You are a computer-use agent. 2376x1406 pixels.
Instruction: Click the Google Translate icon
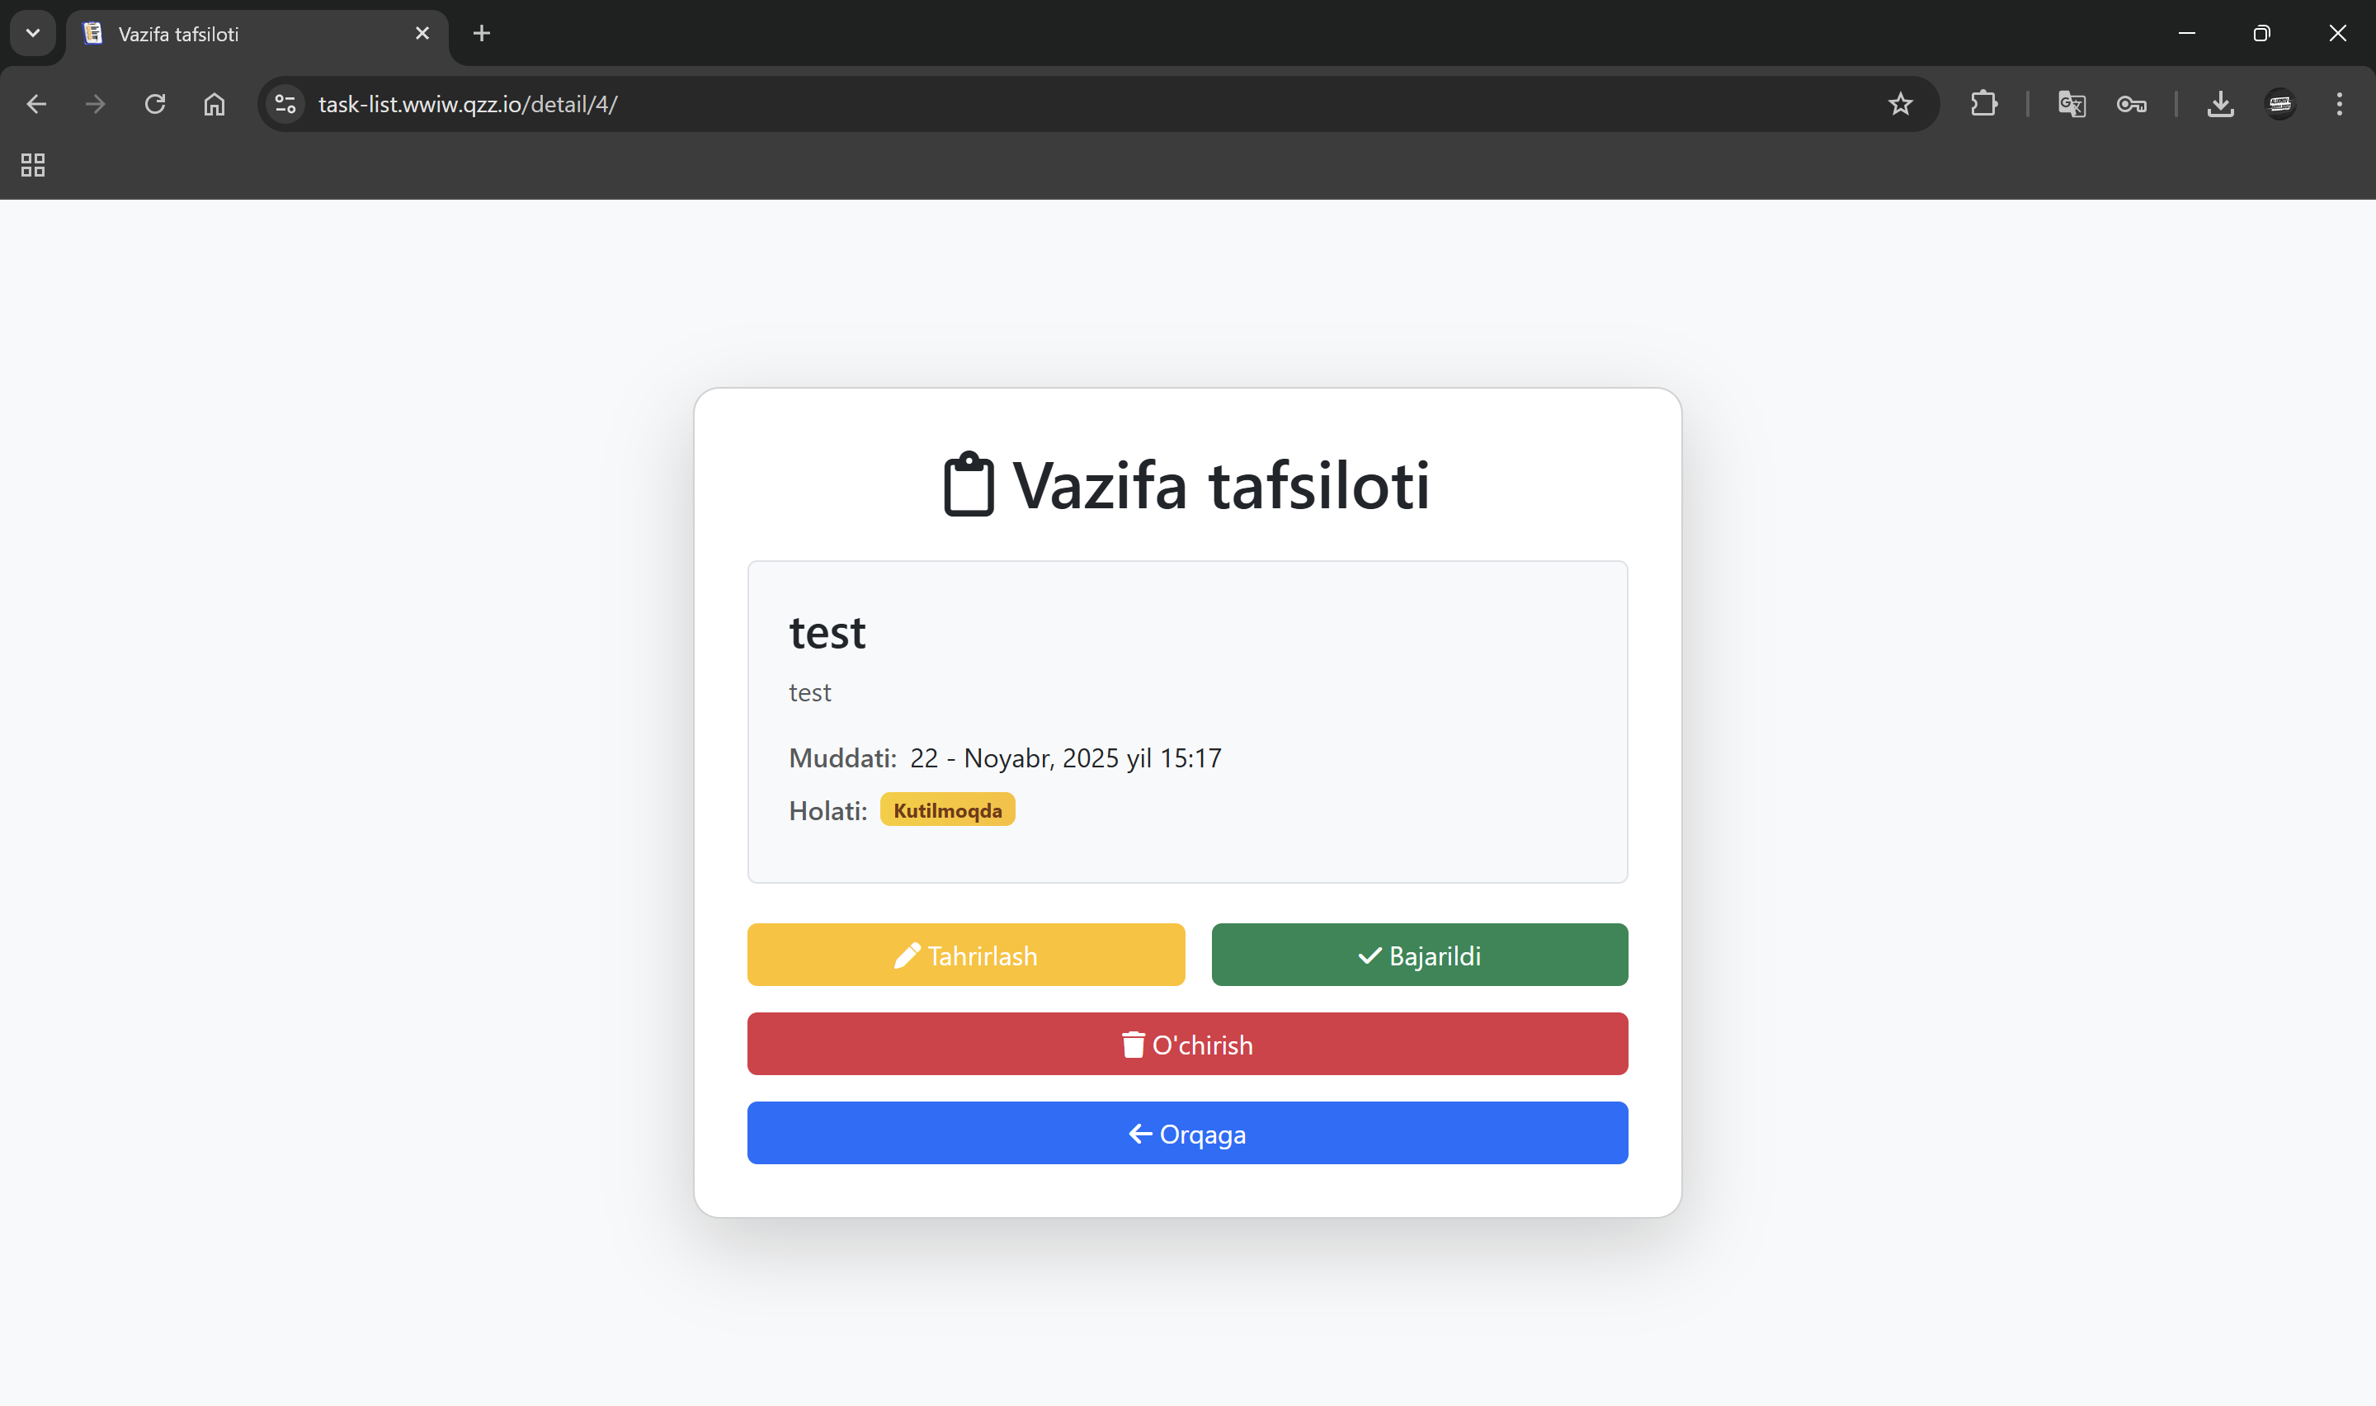click(2071, 104)
